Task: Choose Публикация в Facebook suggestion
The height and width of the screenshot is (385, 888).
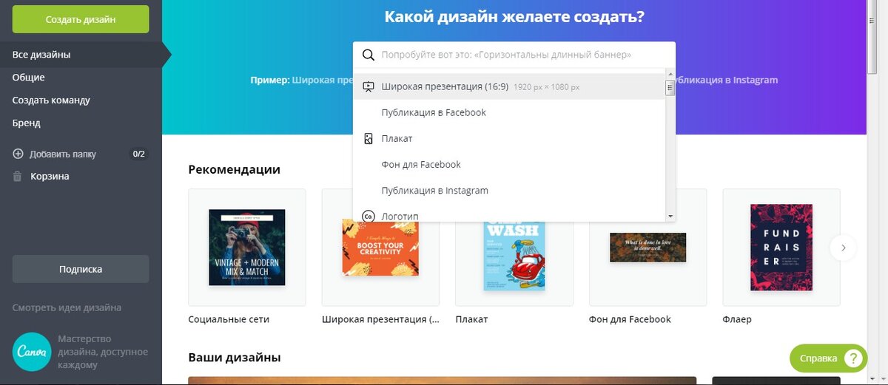Action: [509, 112]
